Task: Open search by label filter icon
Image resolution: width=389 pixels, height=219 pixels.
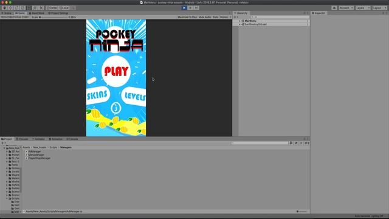Action: tap(296, 143)
